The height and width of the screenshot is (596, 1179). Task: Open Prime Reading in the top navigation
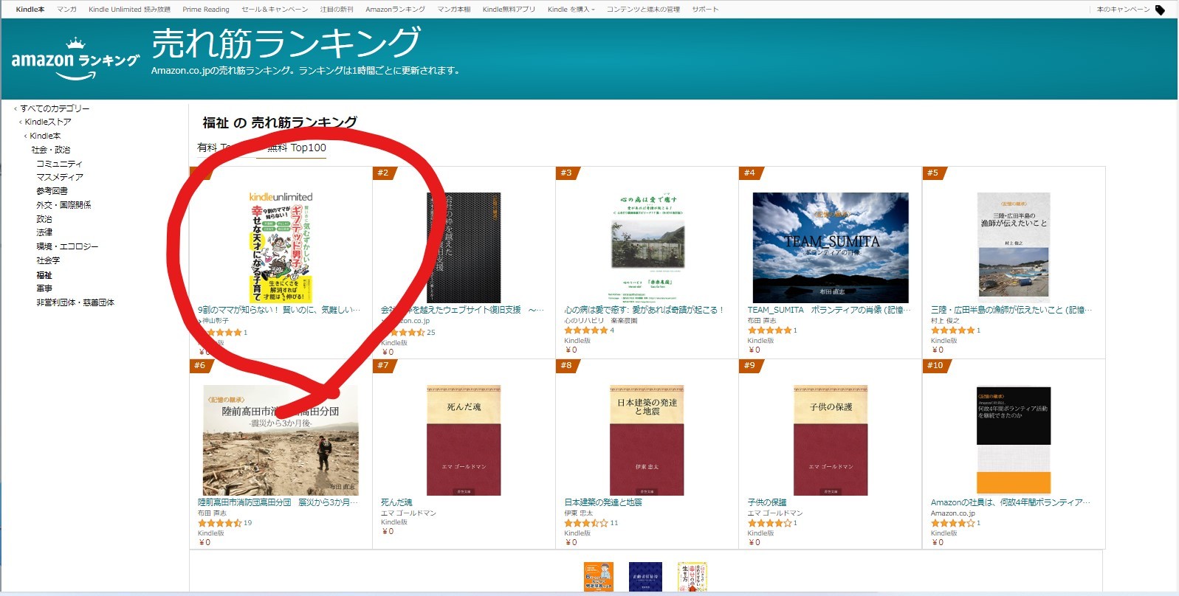pos(206,10)
